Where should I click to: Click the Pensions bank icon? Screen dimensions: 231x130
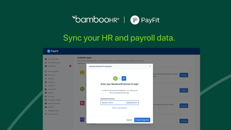46,82
